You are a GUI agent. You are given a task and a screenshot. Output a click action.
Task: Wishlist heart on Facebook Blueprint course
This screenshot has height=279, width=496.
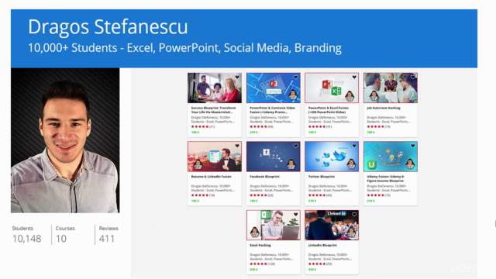296,146
